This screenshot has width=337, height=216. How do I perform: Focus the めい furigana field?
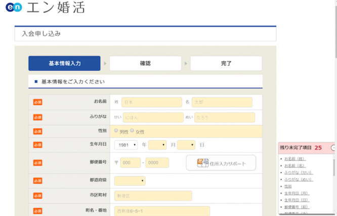(225, 118)
